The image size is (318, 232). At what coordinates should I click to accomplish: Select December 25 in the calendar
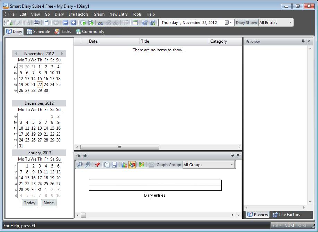click(x=27, y=140)
